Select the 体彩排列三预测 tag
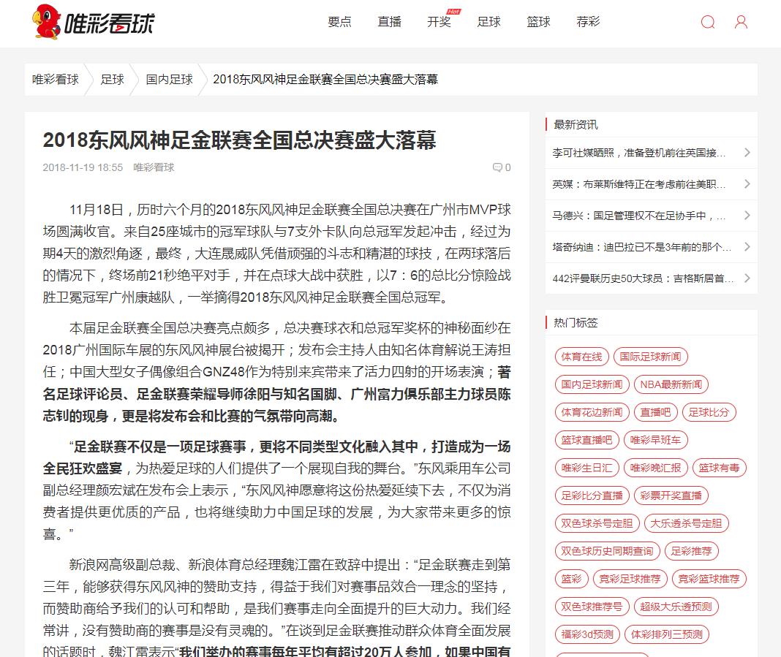The width and height of the screenshot is (781, 657). [x=667, y=635]
